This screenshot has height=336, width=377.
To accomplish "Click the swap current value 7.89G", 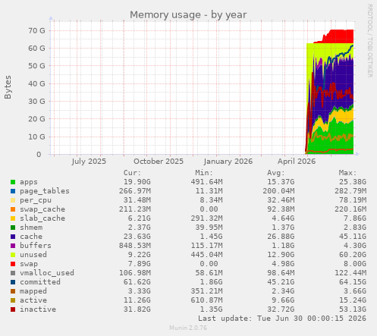I will tap(140, 264).
